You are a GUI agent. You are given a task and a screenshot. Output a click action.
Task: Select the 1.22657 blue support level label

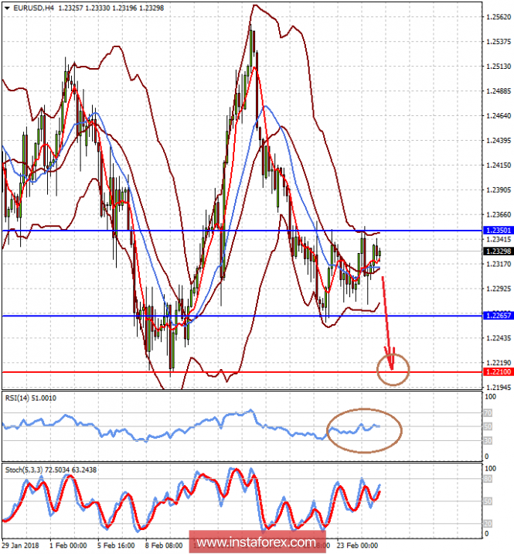(498, 316)
